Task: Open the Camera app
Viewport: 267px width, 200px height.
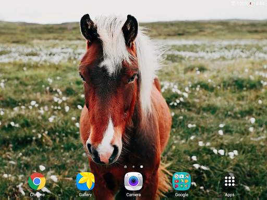Action: pyautogui.click(x=133, y=181)
